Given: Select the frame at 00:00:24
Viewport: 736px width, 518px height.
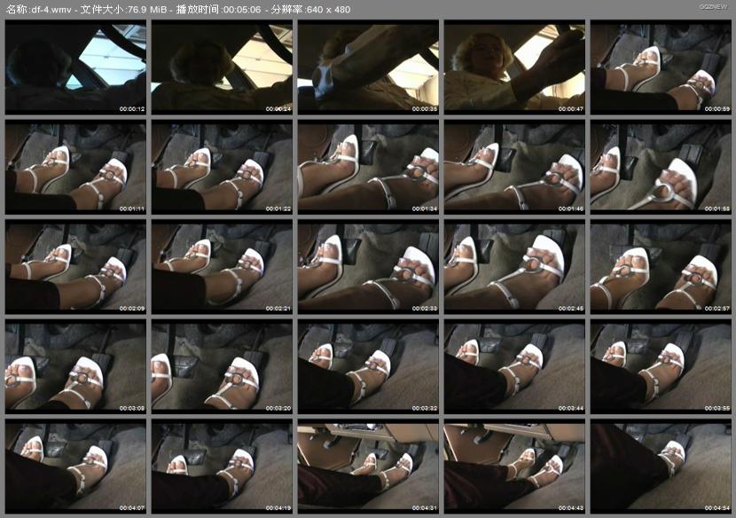Looking at the screenshot, I should pyautogui.click(x=222, y=68).
